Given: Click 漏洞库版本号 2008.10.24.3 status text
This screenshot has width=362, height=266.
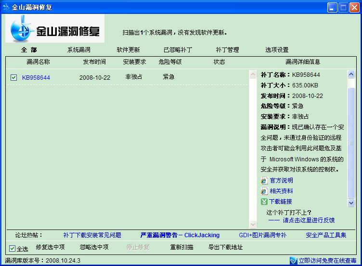Looking at the screenshot, I should click(x=43, y=261).
